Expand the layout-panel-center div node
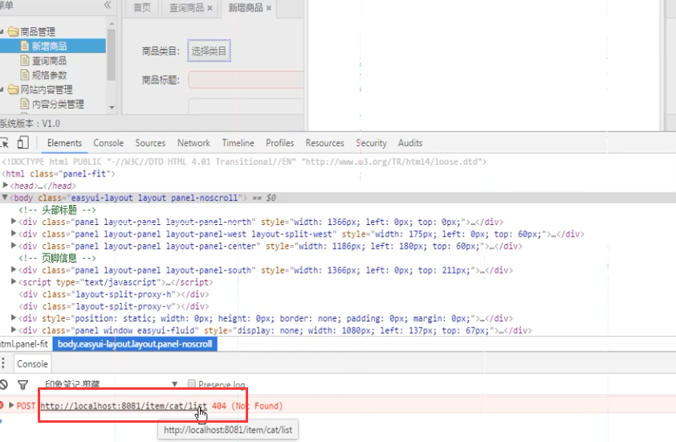676x442 pixels. point(14,246)
